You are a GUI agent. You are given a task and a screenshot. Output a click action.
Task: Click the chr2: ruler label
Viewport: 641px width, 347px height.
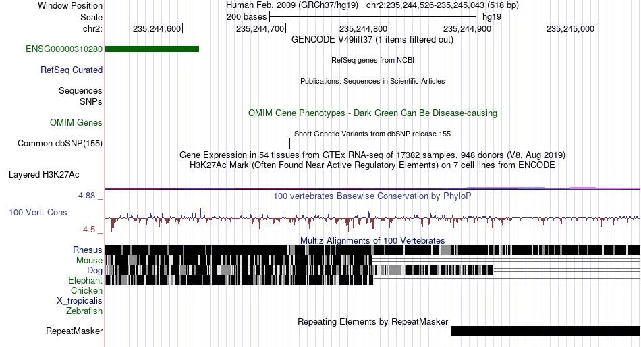tap(93, 28)
